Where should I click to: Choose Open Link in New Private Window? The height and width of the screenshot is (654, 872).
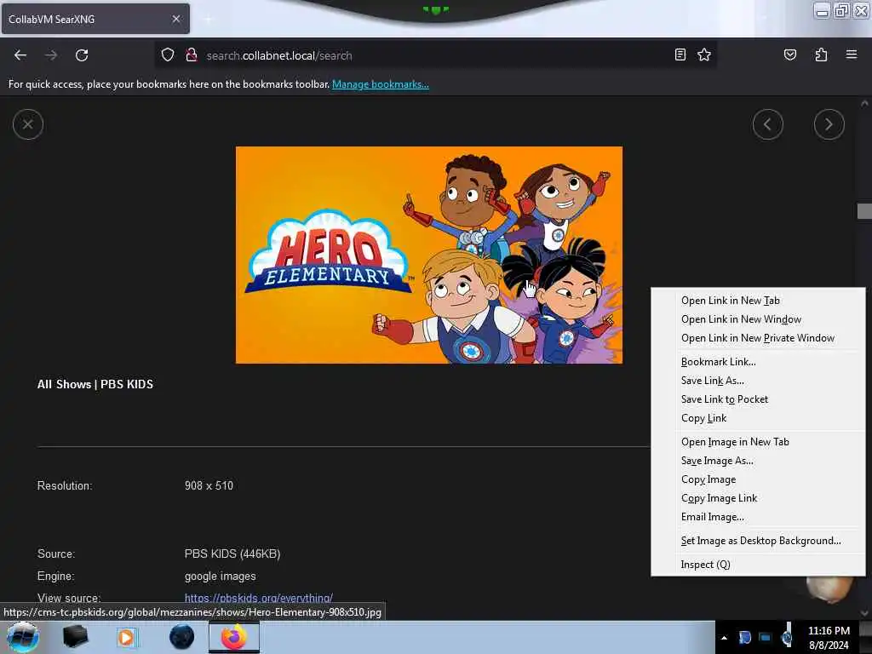[x=758, y=338]
